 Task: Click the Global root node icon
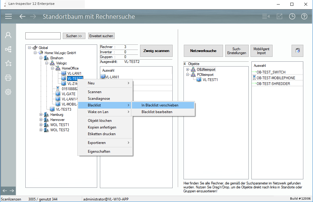(x=35, y=47)
